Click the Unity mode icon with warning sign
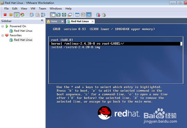Viewport: 187px width, 128px height. tap(70, 15)
